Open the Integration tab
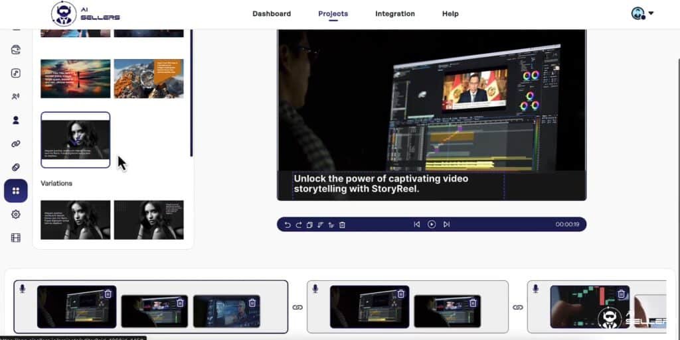The image size is (680, 340). (394, 14)
